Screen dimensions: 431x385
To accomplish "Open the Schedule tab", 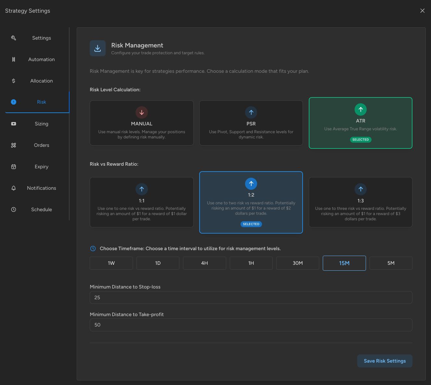I will [x=37, y=210].
